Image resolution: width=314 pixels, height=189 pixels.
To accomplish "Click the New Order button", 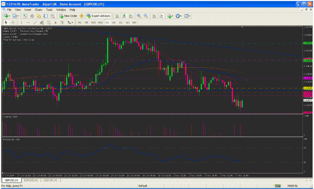I will [x=68, y=16].
